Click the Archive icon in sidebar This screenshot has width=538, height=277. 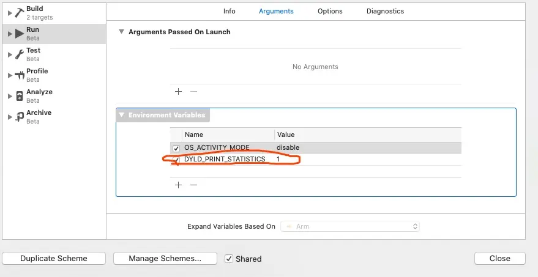coord(19,117)
